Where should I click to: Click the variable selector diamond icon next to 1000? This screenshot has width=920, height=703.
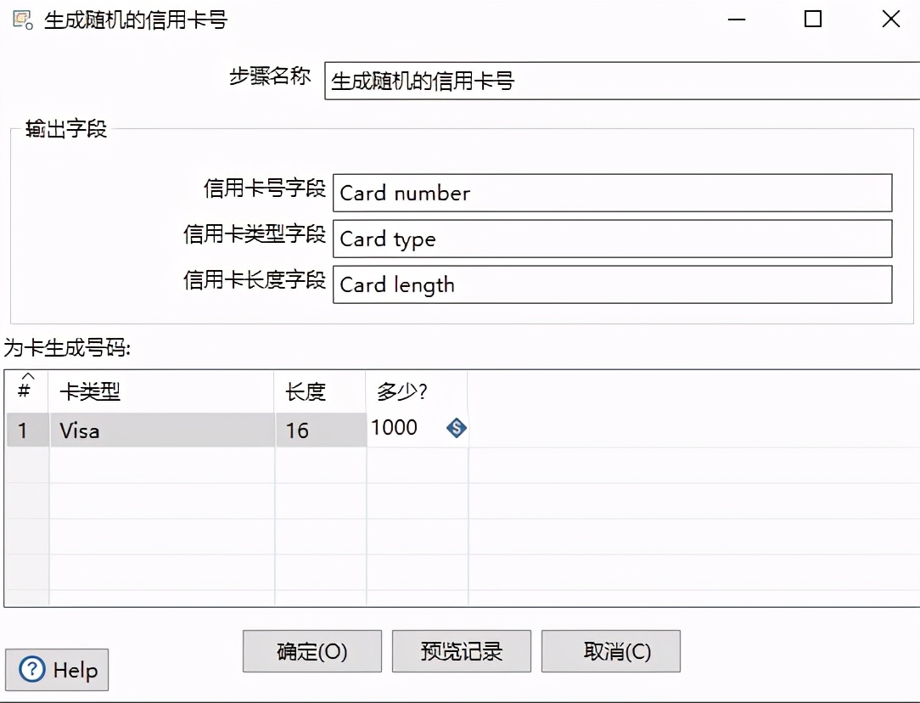456,429
